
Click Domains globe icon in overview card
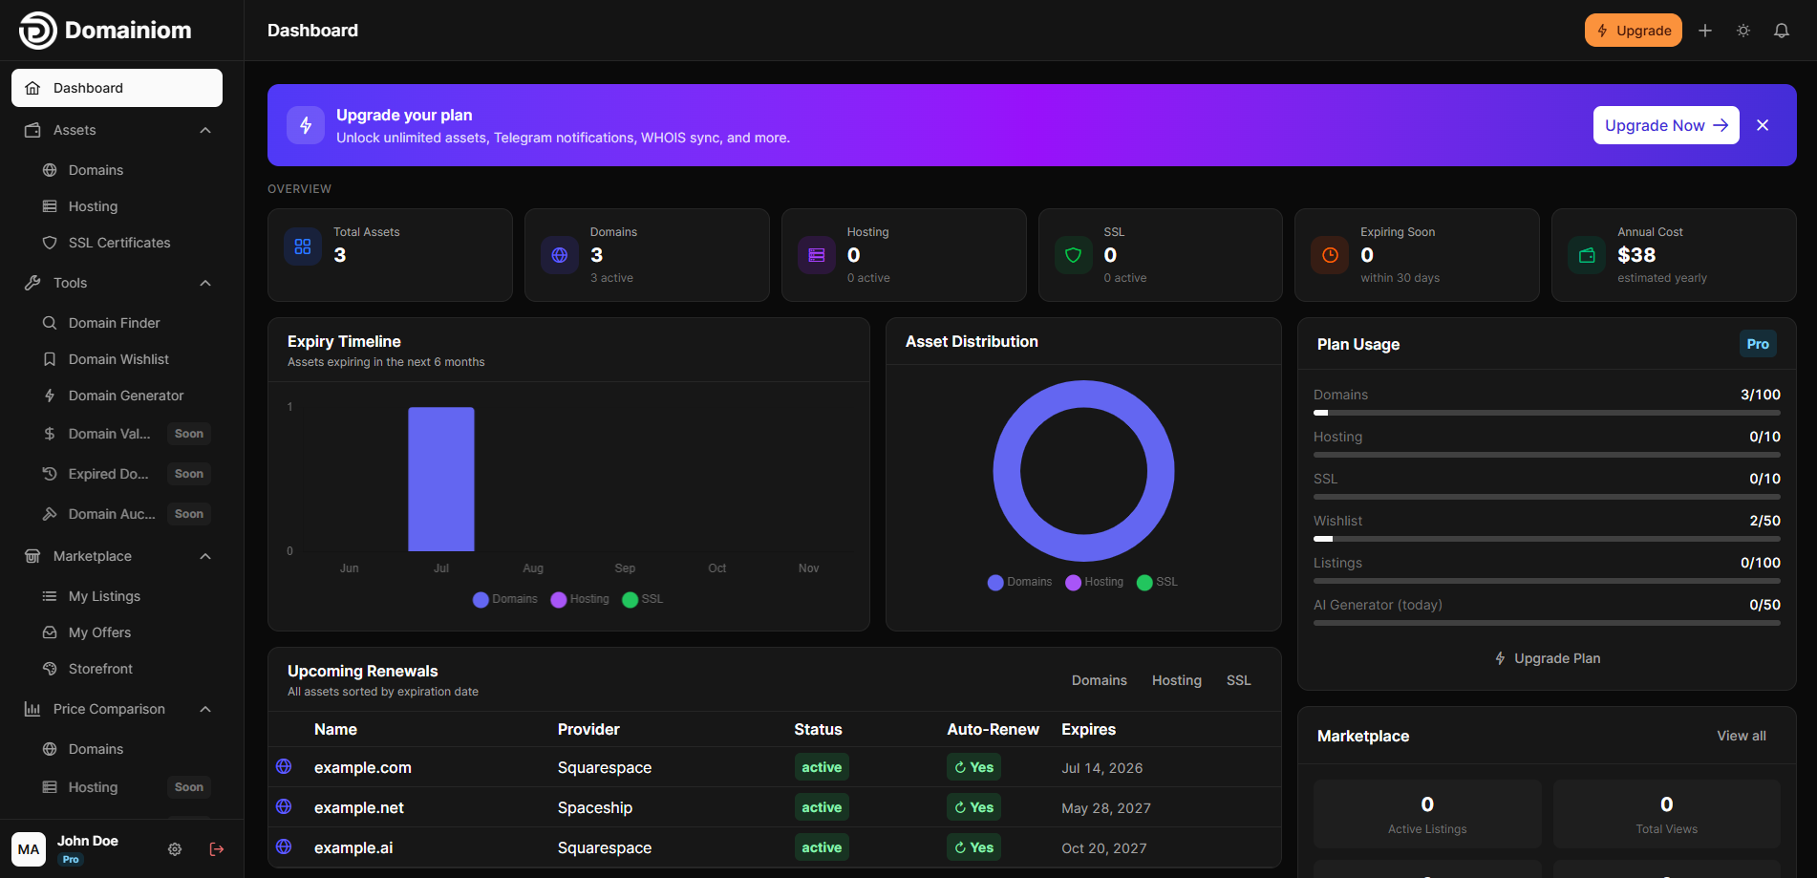(x=560, y=255)
